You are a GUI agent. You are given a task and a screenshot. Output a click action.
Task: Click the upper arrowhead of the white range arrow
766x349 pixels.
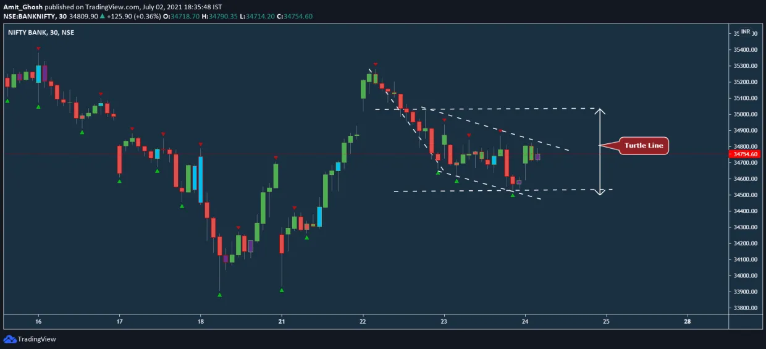pos(600,113)
